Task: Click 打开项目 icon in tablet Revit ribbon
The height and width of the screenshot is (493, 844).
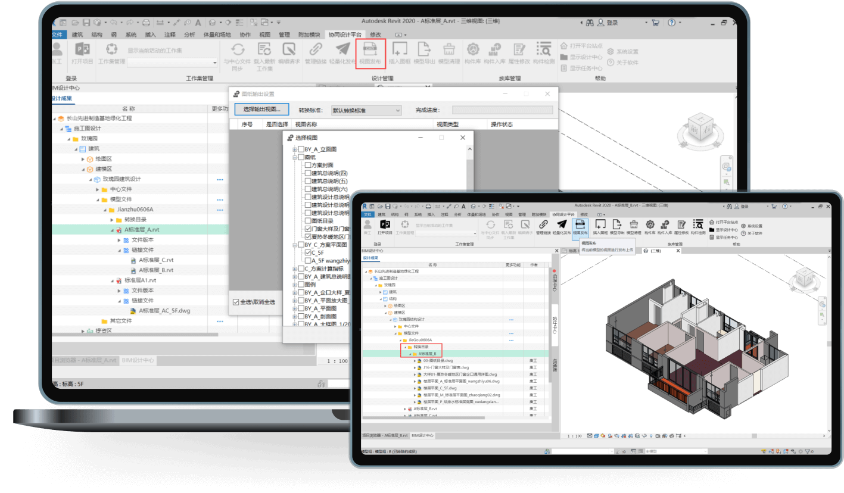Action: click(x=385, y=224)
